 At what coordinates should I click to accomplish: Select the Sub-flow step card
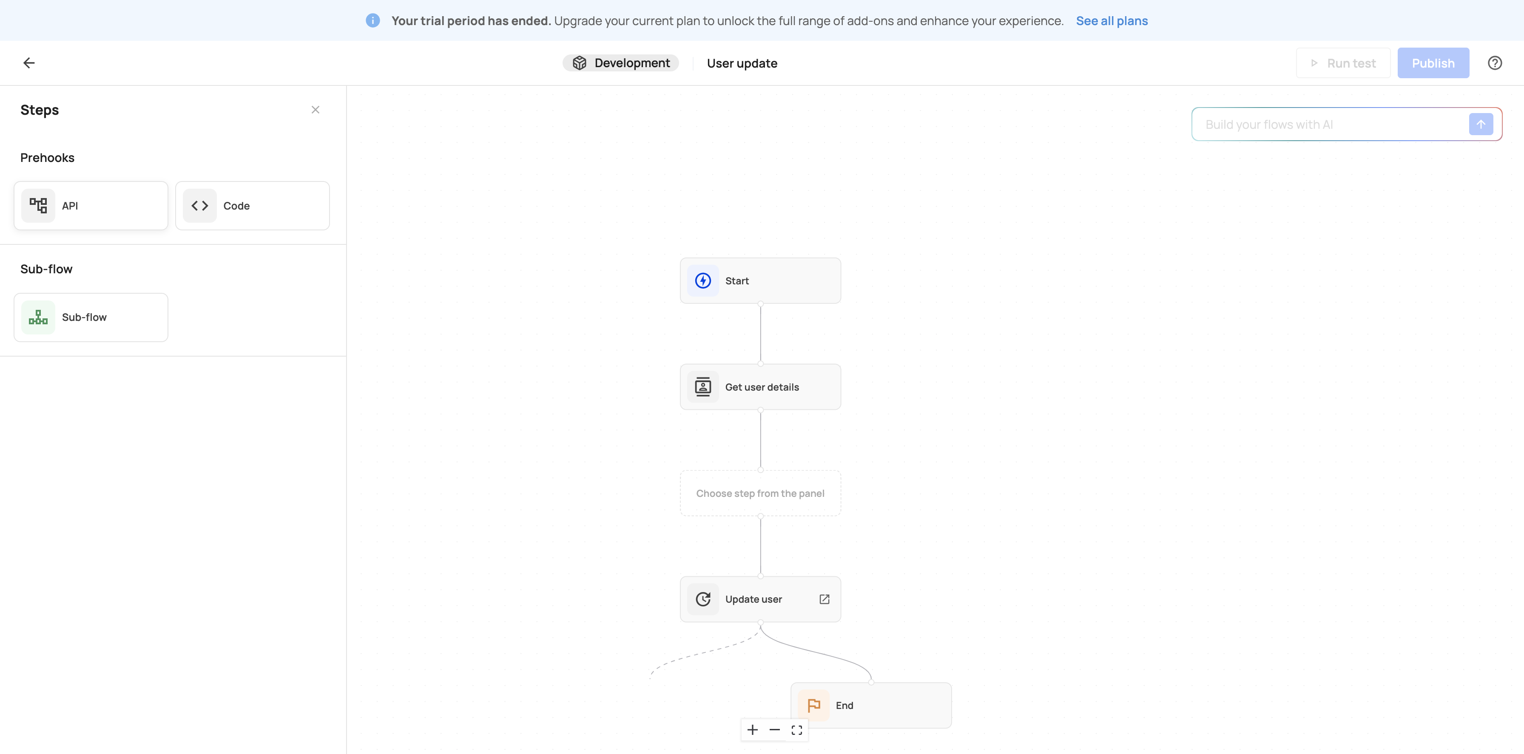[x=91, y=317]
